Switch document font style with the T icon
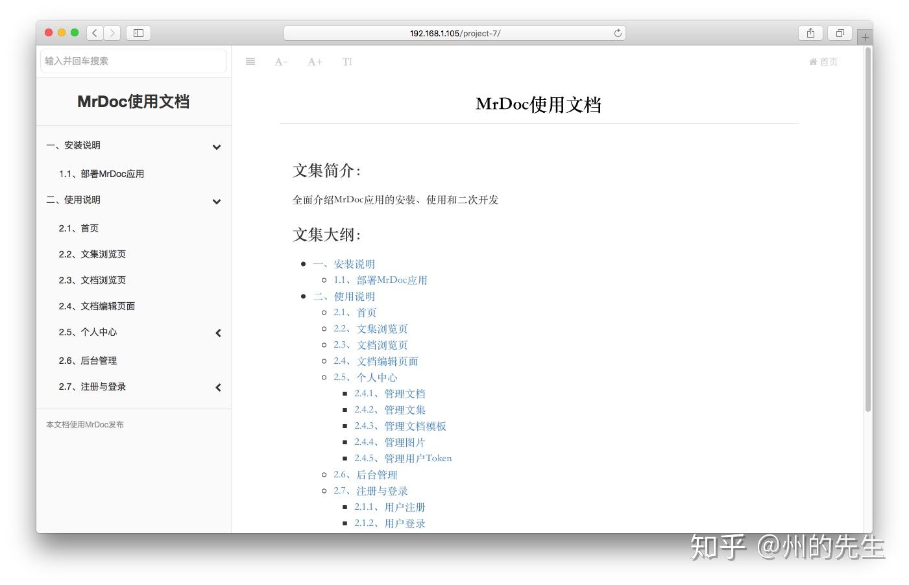Viewport: 909px width, 585px height. [347, 61]
